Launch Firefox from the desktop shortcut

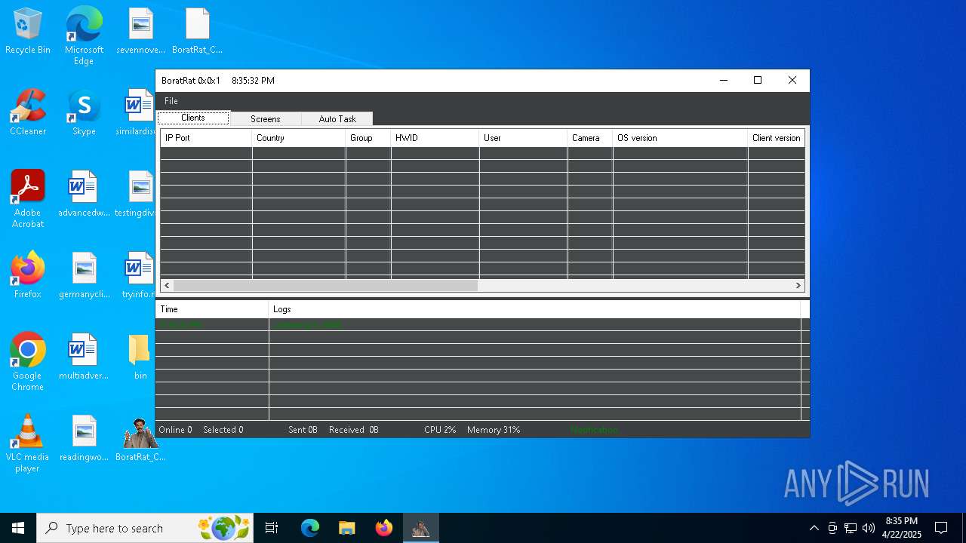coord(28,275)
